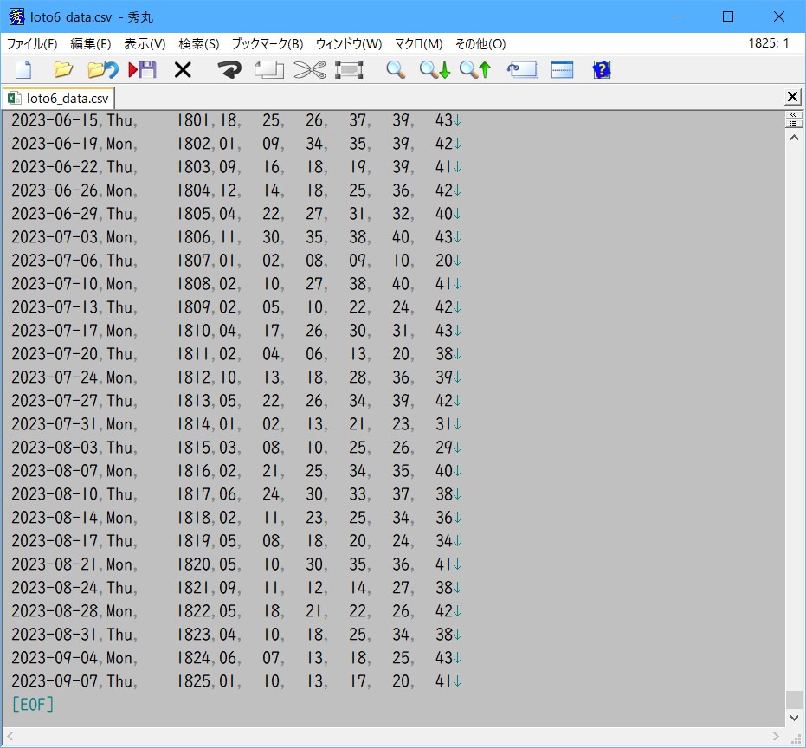Click the line for draw 1807
Viewport: 806px width, 748px height.
(x=236, y=261)
